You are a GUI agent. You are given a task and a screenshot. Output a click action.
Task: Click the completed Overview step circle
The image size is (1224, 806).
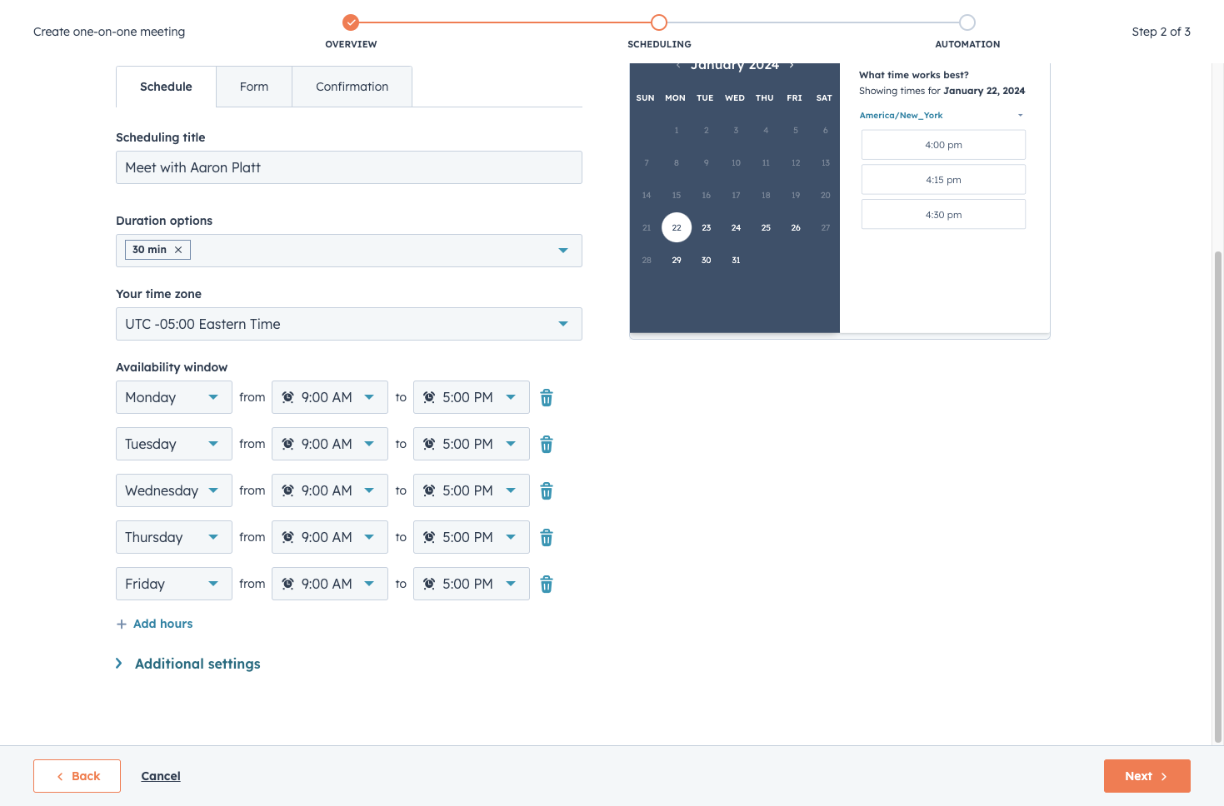pyautogui.click(x=351, y=22)
